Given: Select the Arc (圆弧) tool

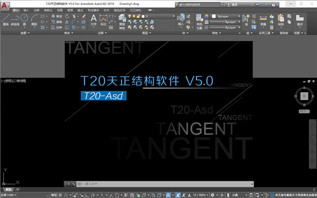Looking at the screenshot, I should (34, 20).
